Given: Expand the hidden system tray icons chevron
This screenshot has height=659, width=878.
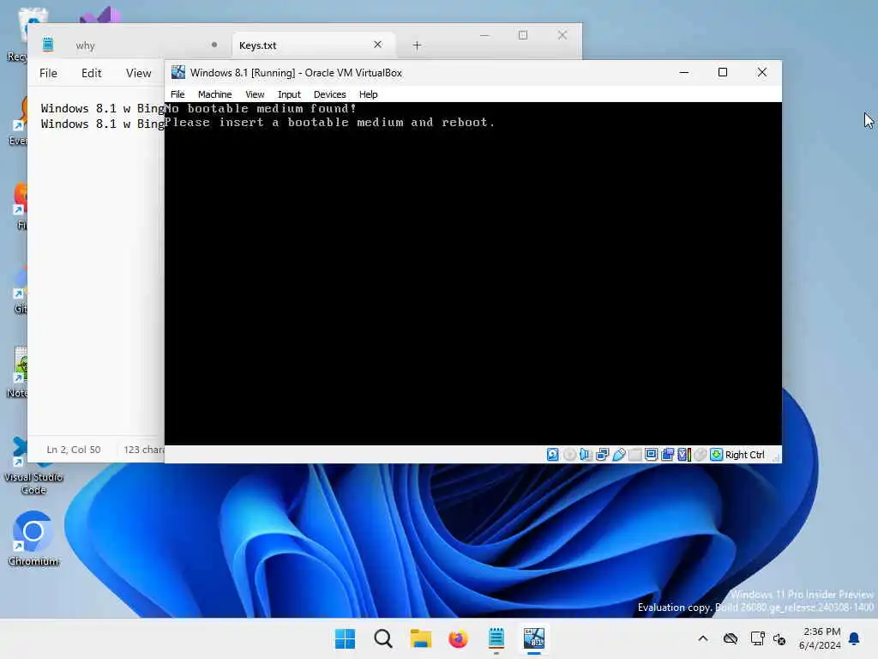Looking at the screenshot, I should [x=703, y=638].
